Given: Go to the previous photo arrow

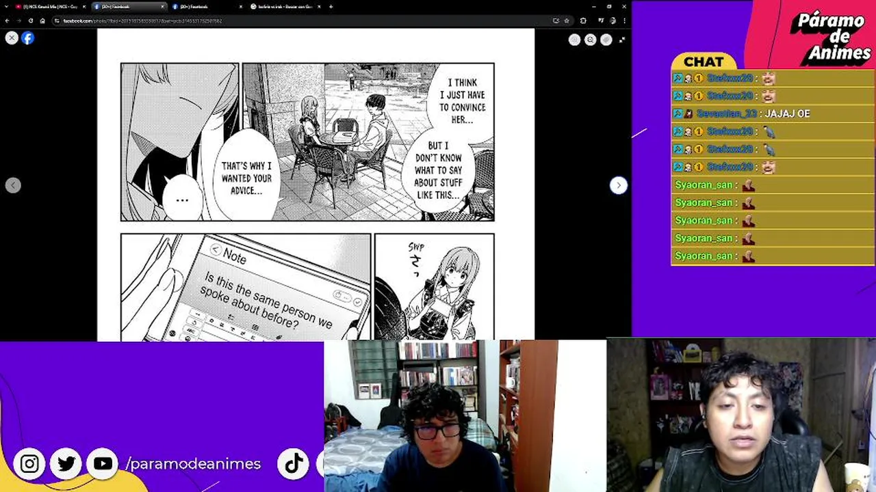Looking at the screenshot, I should [x=13, y=185].
